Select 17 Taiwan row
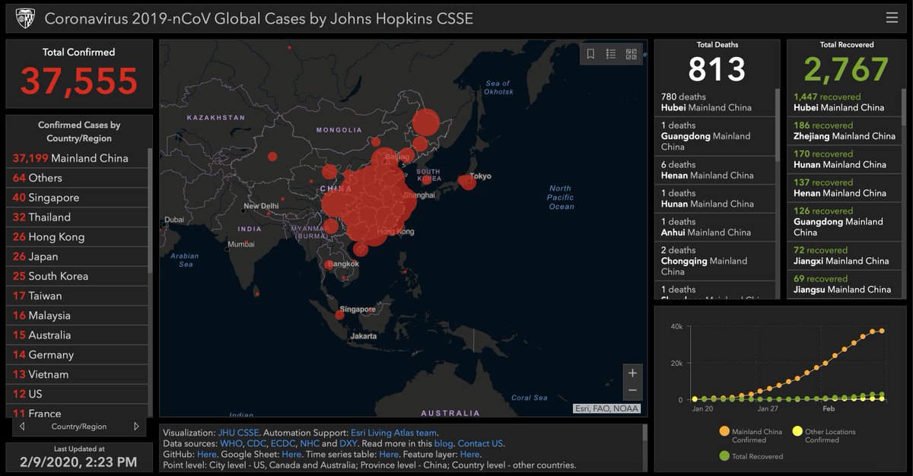Screen dimensions: 913x476 [x=78, y=296]
